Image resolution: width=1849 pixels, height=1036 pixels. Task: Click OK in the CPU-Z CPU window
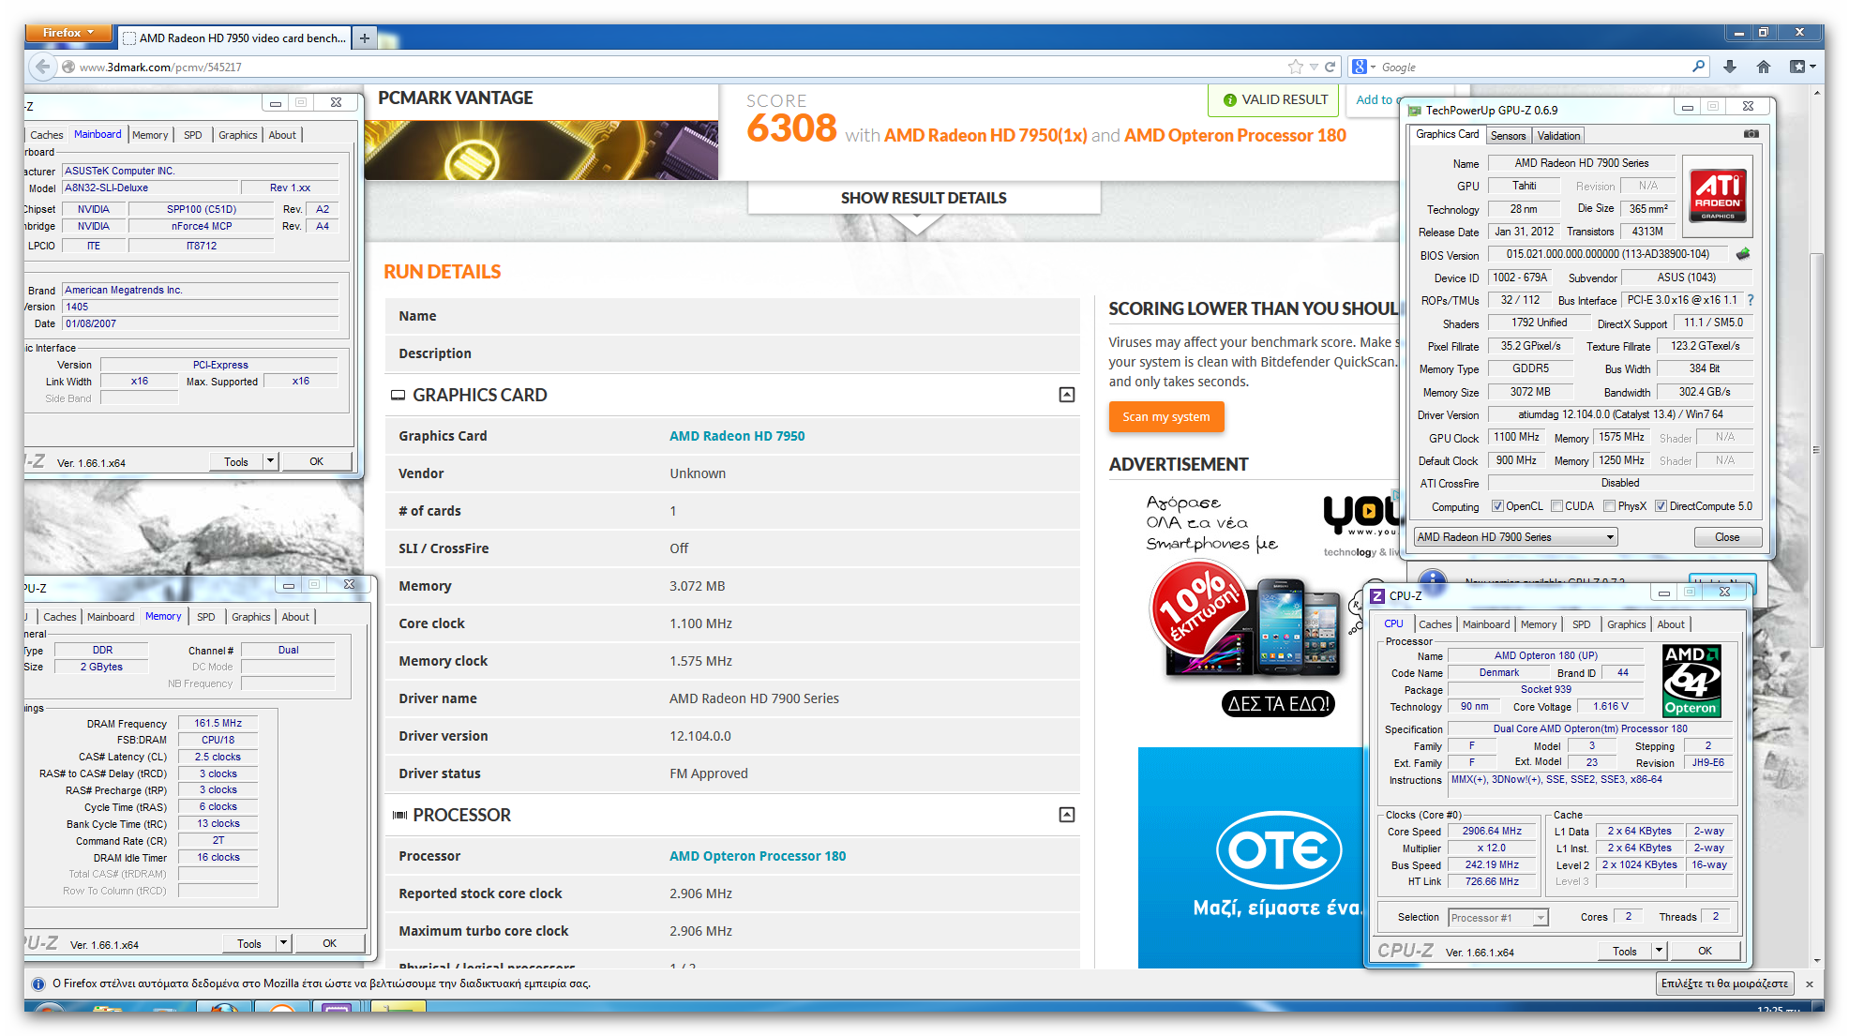click(x=1705, y=951)
